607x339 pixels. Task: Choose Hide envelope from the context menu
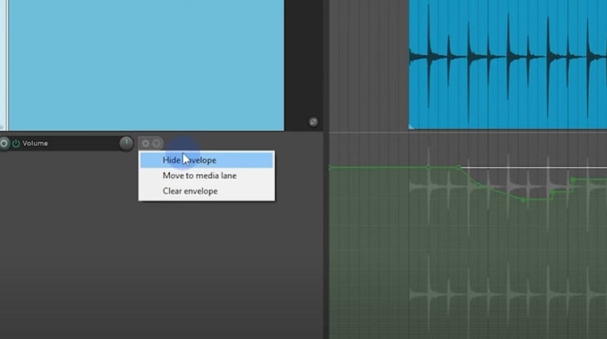point(206,160)
